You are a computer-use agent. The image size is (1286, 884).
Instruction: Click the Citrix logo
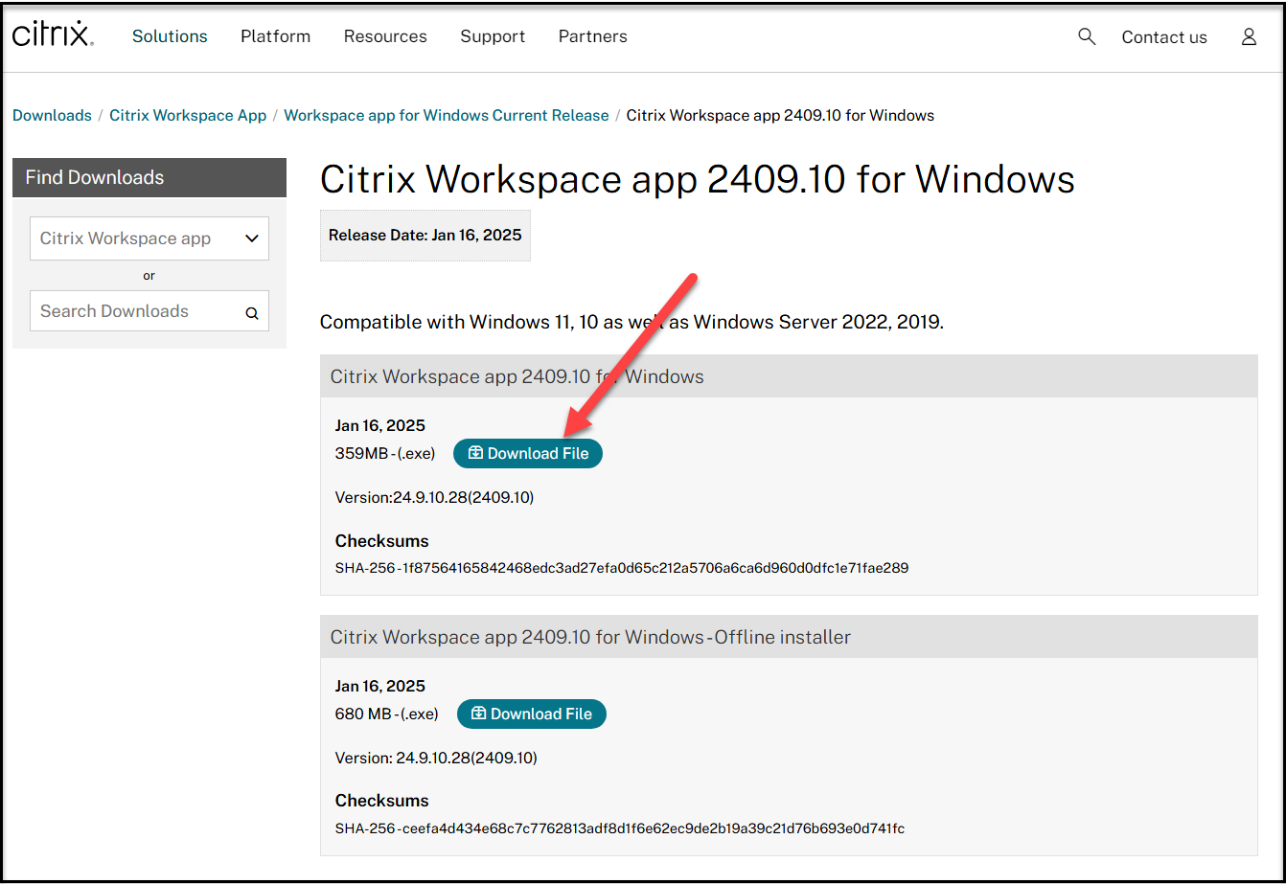coord(53,35)
